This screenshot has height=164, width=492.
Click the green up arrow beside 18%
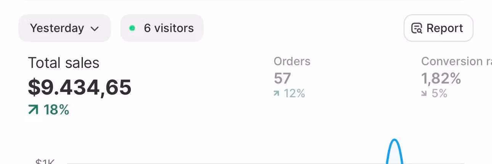click(33, 110)
